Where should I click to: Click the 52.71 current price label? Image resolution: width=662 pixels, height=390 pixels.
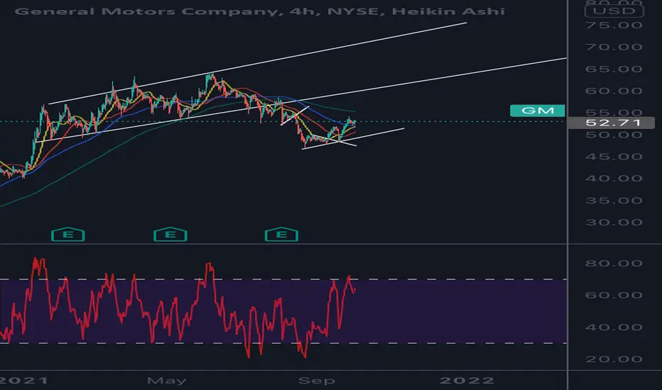tap(612, 123)
